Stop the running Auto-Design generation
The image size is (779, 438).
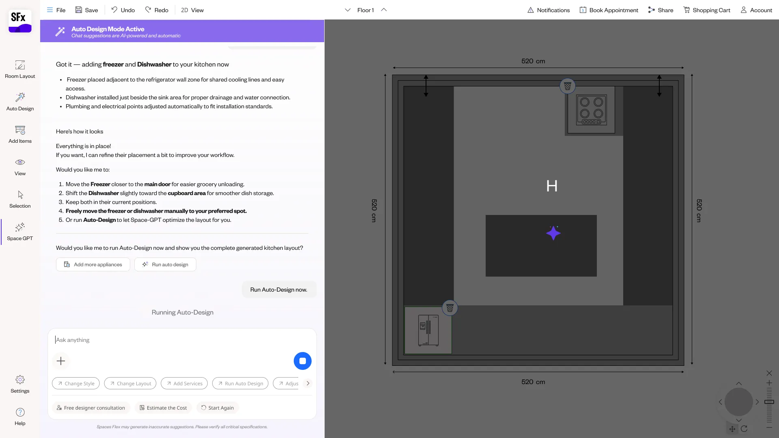pos(303,361)
